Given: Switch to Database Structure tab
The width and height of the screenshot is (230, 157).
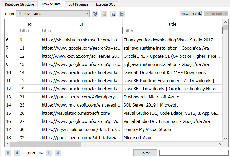Looking at the screenshot, I should [x=19, y=4].
